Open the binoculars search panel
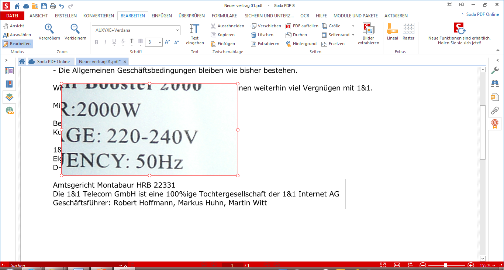 click(495, 84)
